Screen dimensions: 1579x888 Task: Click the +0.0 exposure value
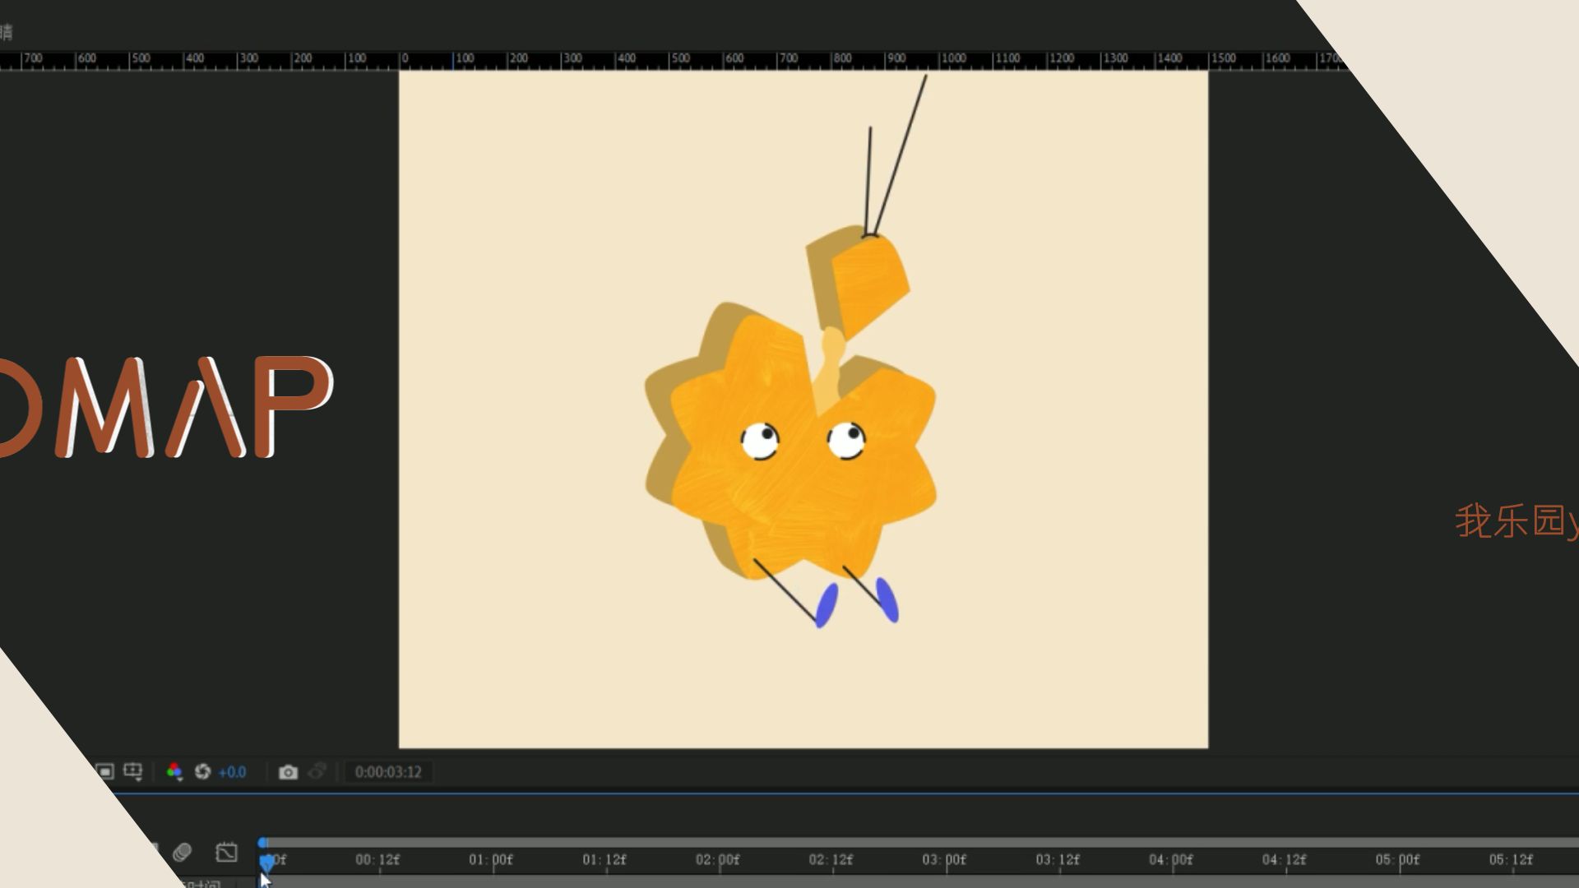coord(233,772)
